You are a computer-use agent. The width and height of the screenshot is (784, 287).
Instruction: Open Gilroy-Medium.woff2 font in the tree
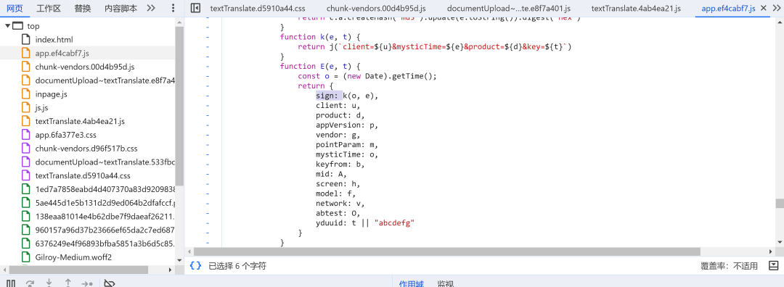pos(73,257)
